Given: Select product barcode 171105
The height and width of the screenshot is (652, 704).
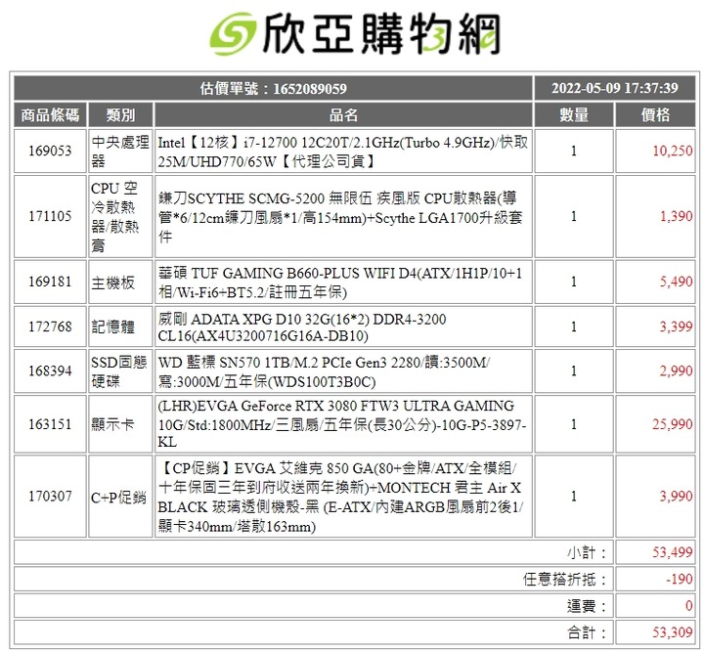Looking at the screenshot, I should pyautogui.click(x=50, y=216).
